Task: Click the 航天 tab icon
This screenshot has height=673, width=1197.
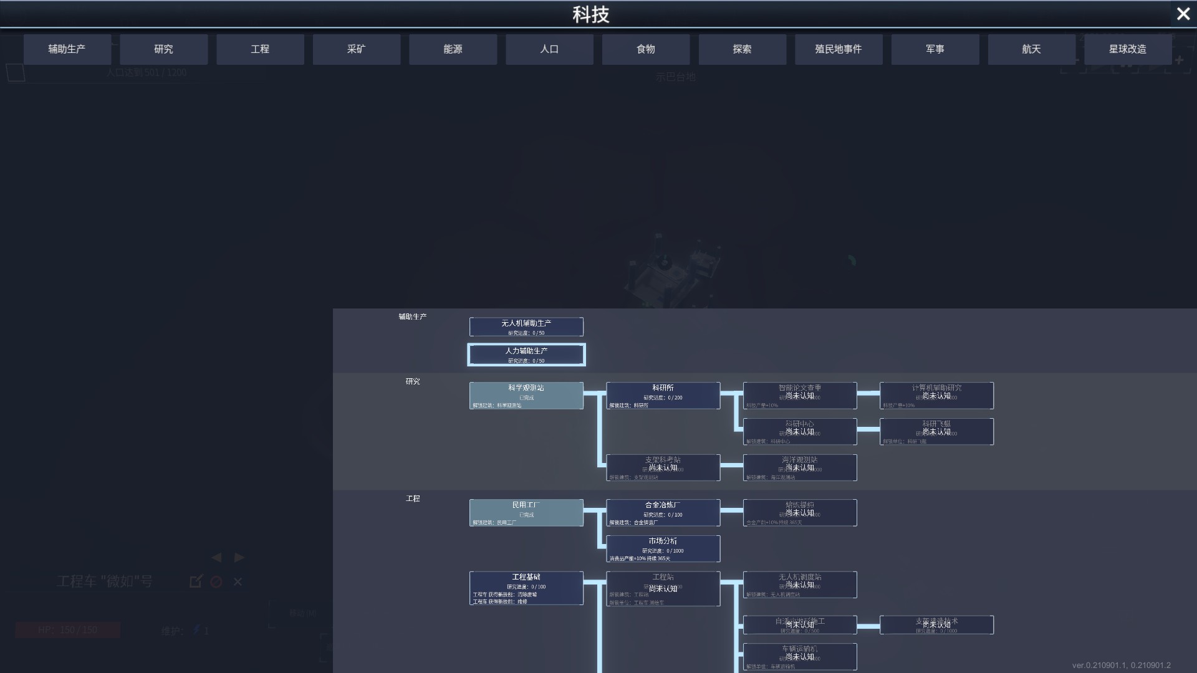Action: coord(1031,49)
